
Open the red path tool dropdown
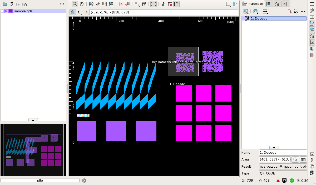[x=144, y=4]
